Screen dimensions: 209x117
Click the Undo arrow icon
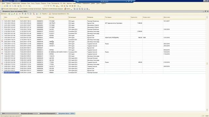coord(24,6)
